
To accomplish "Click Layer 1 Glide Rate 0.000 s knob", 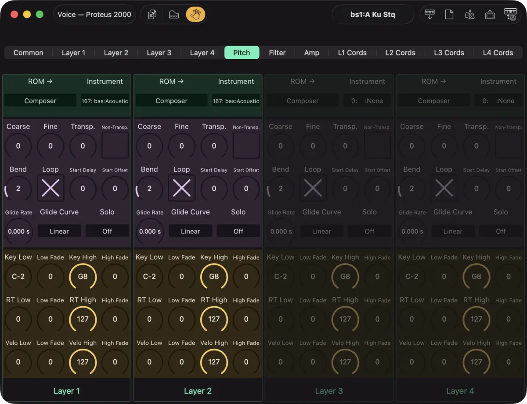I will point(18,231).
